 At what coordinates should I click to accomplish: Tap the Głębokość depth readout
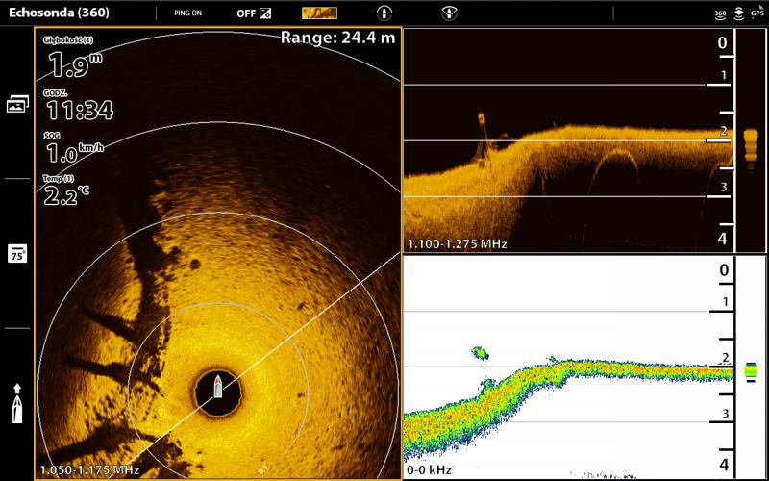[72, 60]
